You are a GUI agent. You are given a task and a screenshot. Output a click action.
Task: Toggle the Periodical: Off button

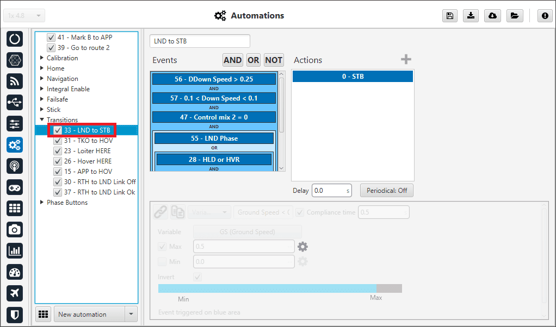(x=387, y=191)
